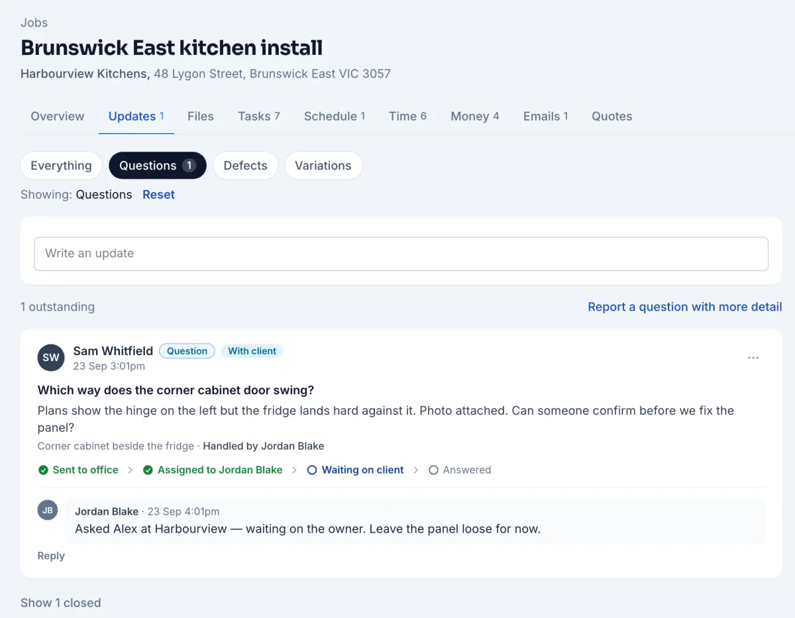
Task: Click the Sam Whitfield author name
Action: click(x=113, y=350)
